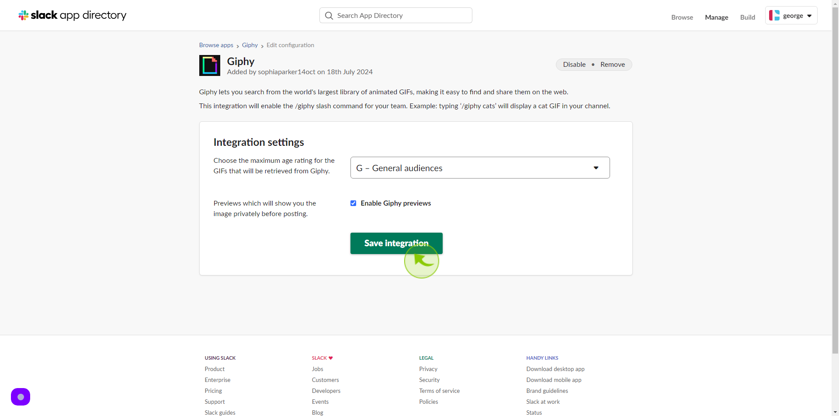Open the Build menu item
The image size is (839, 416).
click(x=748, y=17)
